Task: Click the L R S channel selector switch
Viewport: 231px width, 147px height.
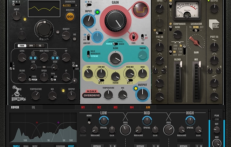Action: click(11, 66)
